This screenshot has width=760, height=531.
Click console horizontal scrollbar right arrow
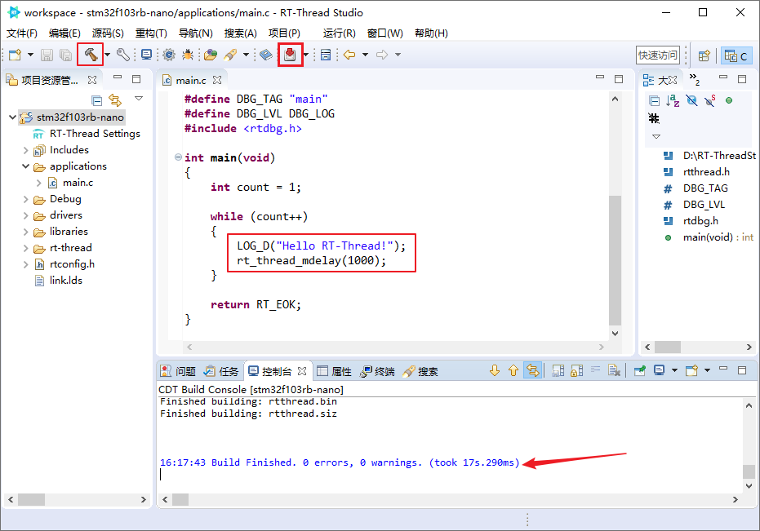[736, 499]
